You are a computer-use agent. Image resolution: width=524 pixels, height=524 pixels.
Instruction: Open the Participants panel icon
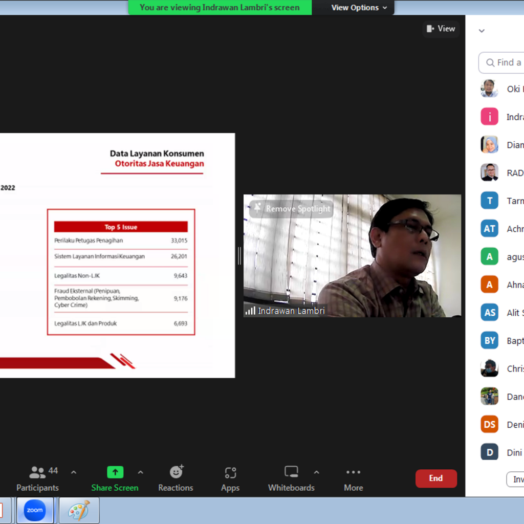[x=37, y=472]
